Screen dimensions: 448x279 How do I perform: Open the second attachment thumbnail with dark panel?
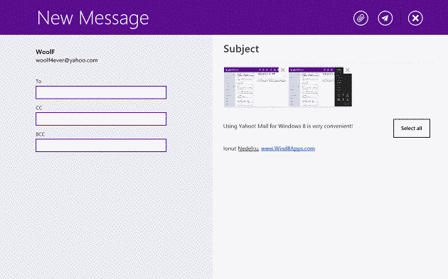pyautogui.click(x=320, y=87)
